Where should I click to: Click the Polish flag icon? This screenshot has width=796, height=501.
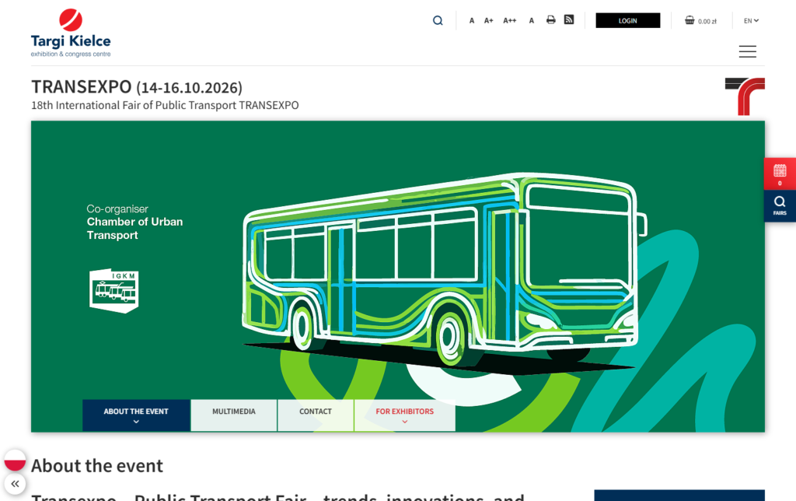(15, 460)
